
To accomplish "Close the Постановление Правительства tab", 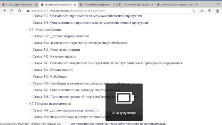I will coord(113,5).
